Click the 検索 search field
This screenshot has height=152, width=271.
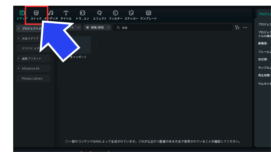(x=173, y=27)
